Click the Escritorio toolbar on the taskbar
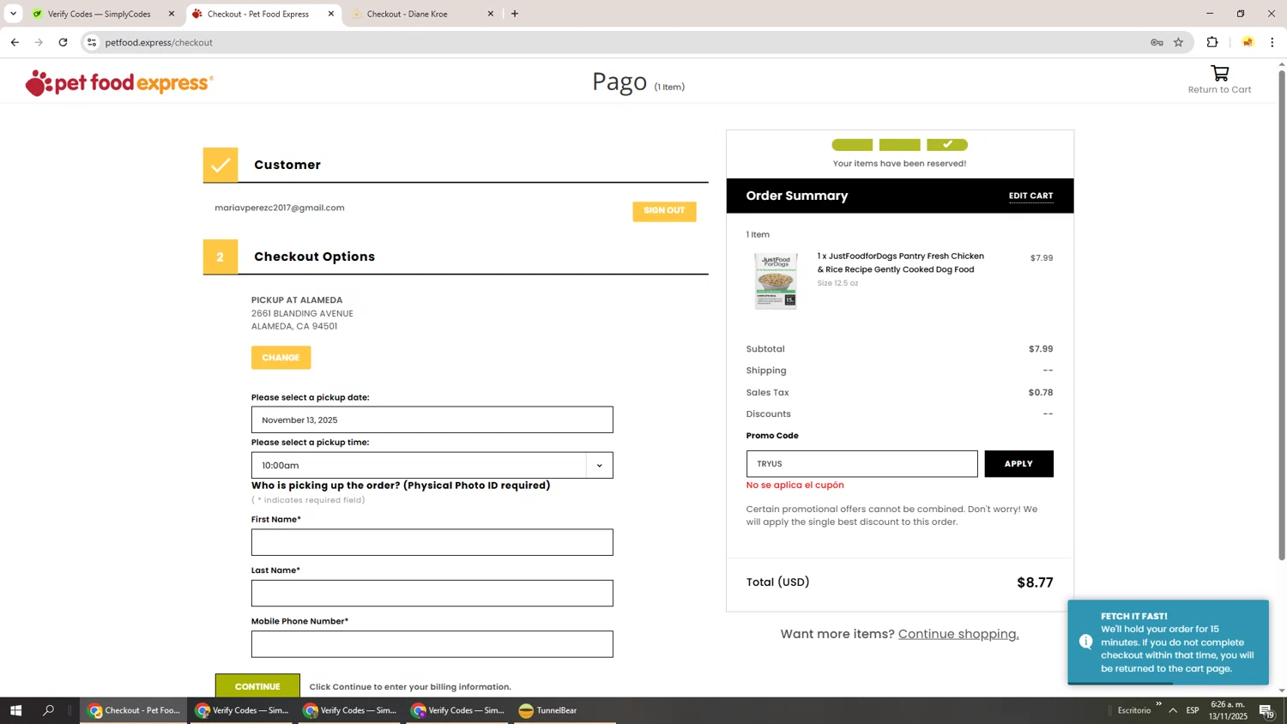 point(1134,710)
